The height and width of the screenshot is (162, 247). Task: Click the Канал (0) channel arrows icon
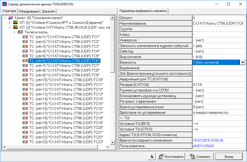pos(11,18)
